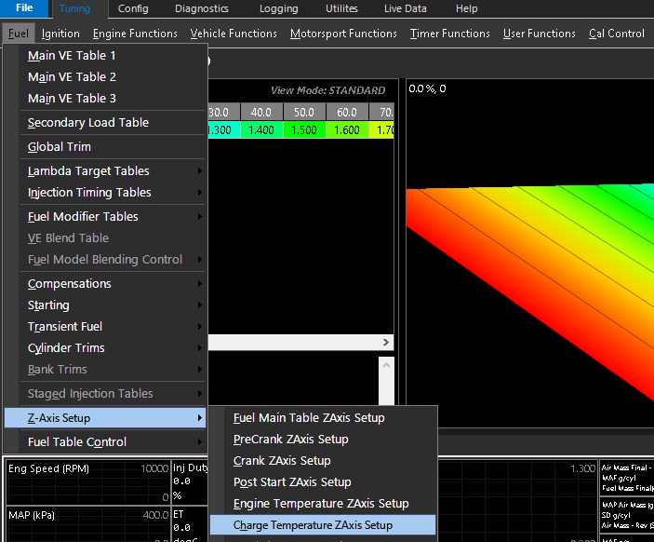Image resolution: width=654 pixels, height=542 pixels.
Task: Switch to the Tuning tab
Action: pyautogui.click(x=74, y=8)
